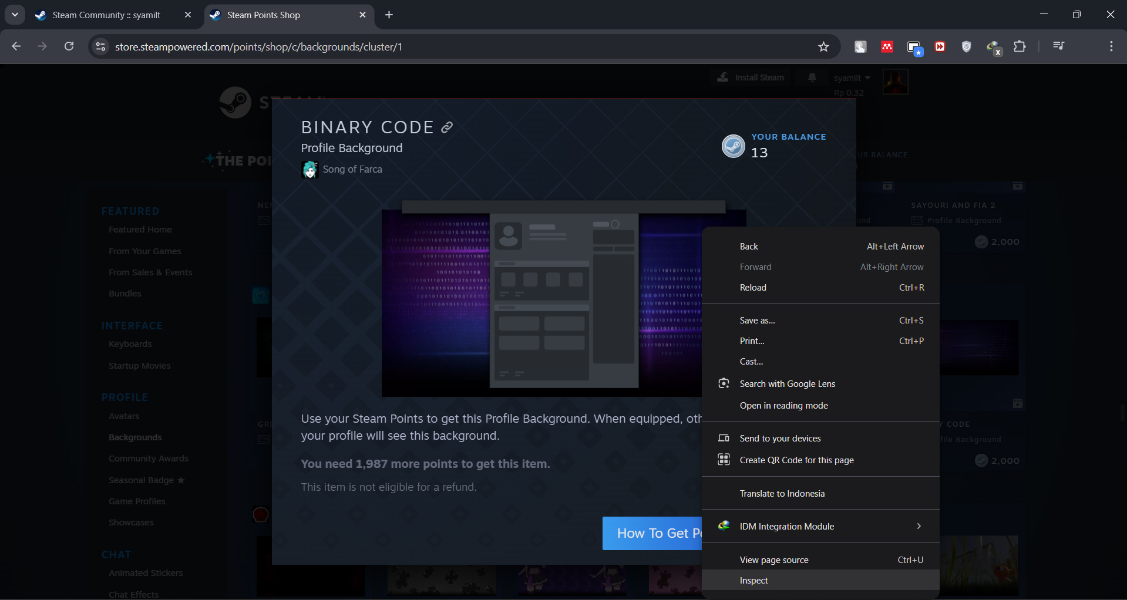Viewport: 1127px width, 600px height.
Task: Open the Extensions puzzle piece menu
Action: click(1020, 46)
